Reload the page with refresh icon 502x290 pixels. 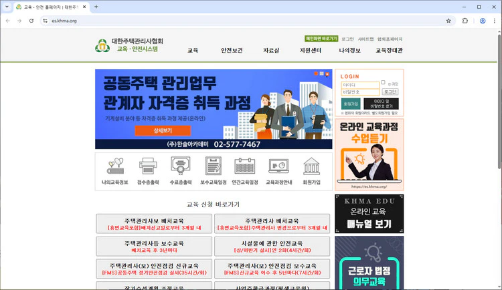[31, 21]
